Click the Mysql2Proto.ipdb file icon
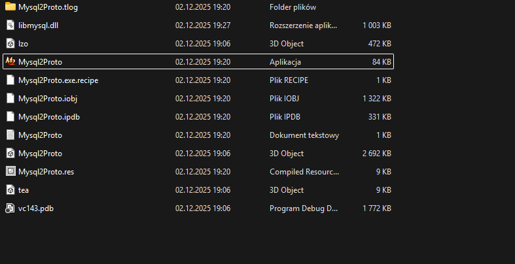Screen dimensions: 515x264 point(10,116)
